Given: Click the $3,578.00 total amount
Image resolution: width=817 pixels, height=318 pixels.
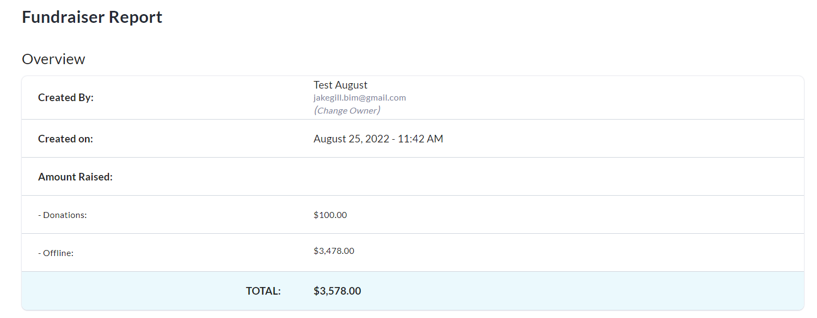Looking at the screenshot, I should [x=337, y=291].
